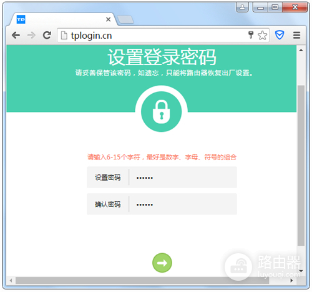Click the lock icon in circle
The image size is (312, 292).
(162, 112)
